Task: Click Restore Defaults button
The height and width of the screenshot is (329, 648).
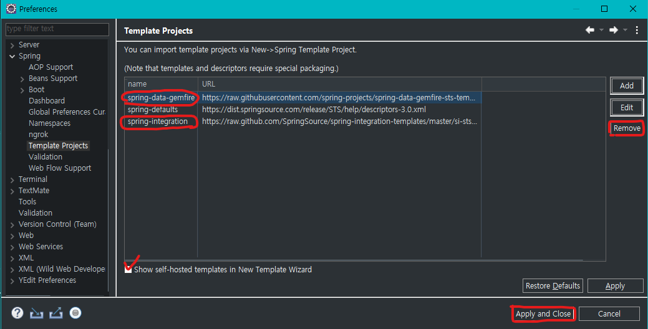Action: [x=553, y=285]
